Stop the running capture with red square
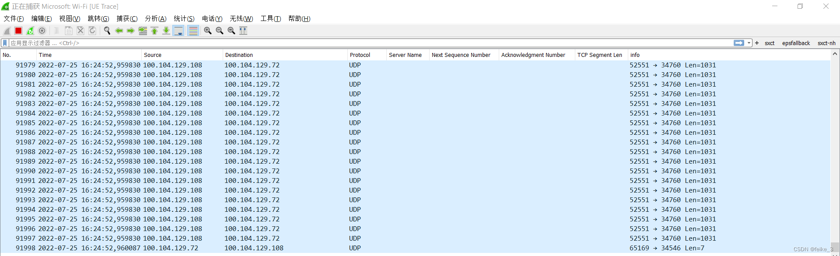This screenshot has width=840, height=256. tap(18, 31)
